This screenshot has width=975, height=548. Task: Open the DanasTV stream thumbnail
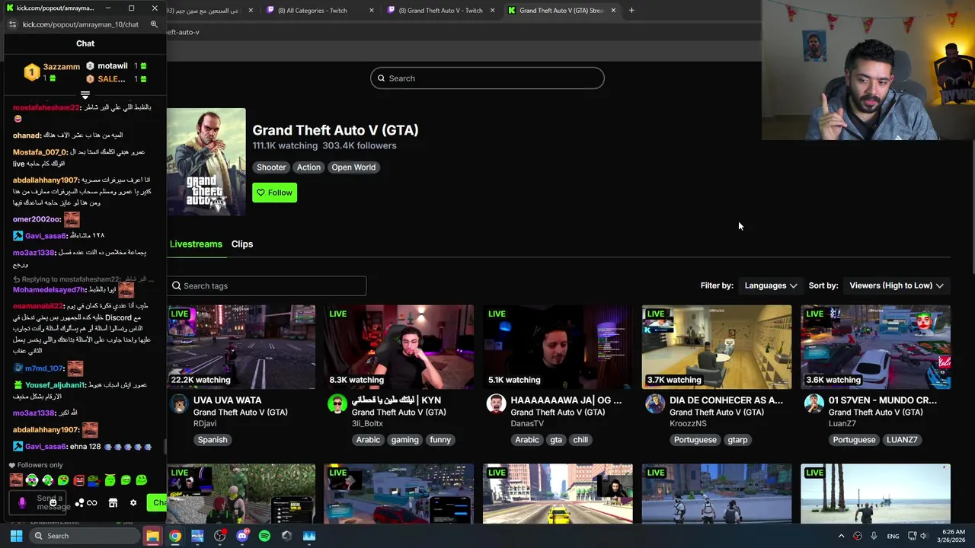click(558, 347)
